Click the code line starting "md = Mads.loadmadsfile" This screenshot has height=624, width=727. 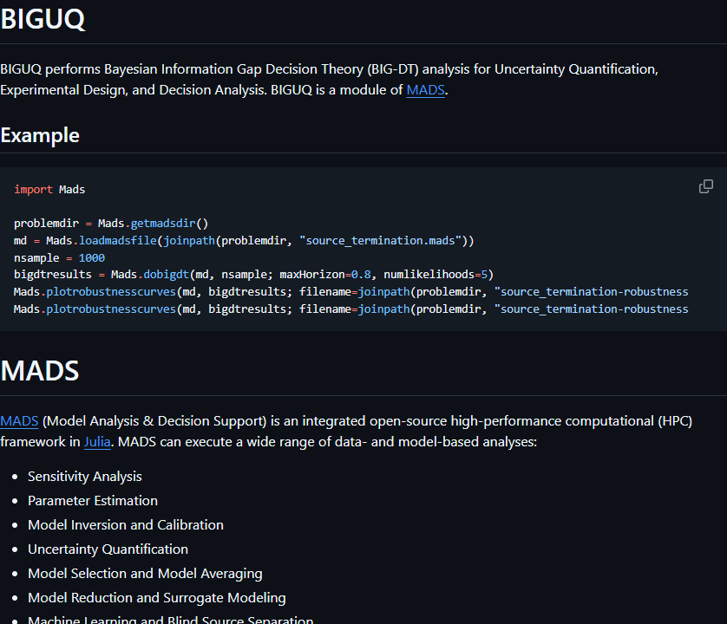tap(244, 241)
